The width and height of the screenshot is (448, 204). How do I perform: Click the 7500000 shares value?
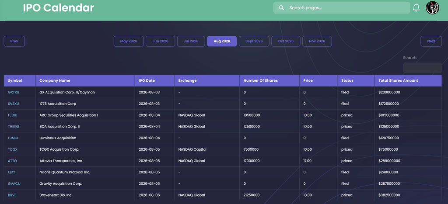251,149
